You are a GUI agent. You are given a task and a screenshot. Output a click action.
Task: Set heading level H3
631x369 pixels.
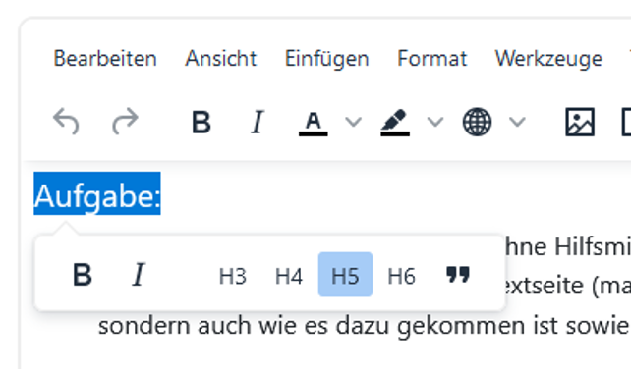pos(233,275)
